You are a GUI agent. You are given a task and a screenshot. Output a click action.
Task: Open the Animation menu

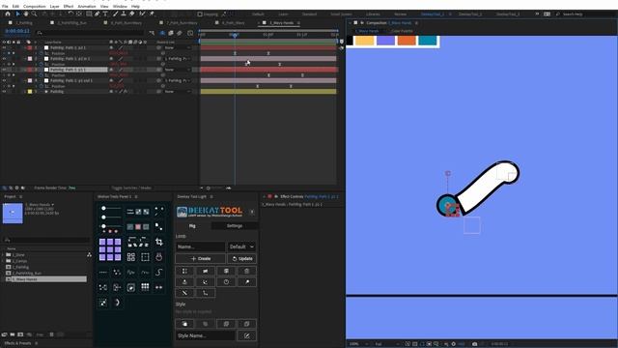[87, 7]
